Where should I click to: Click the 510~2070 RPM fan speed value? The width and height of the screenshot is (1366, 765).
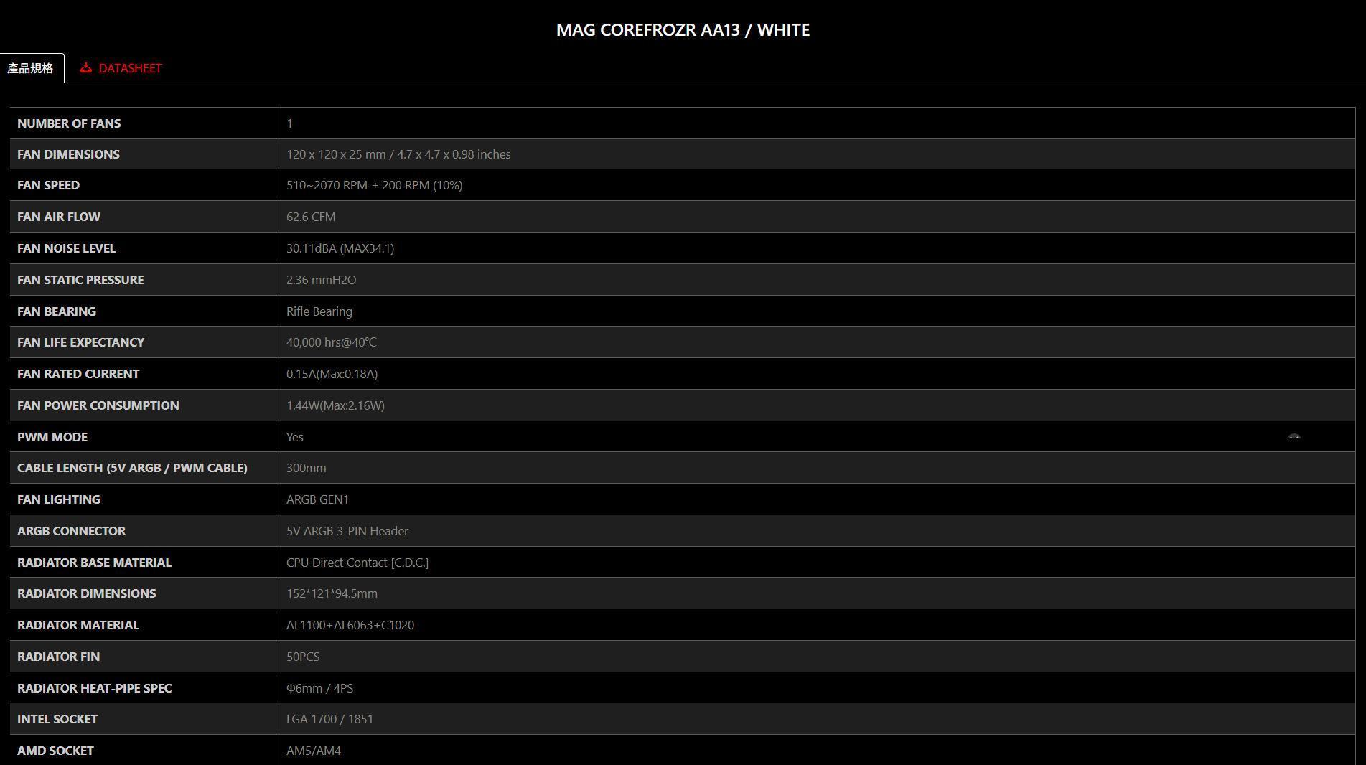374,185
